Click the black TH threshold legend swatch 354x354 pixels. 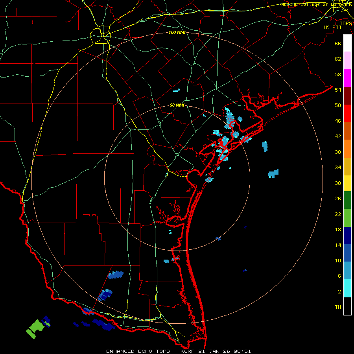(x=347, y=306)
